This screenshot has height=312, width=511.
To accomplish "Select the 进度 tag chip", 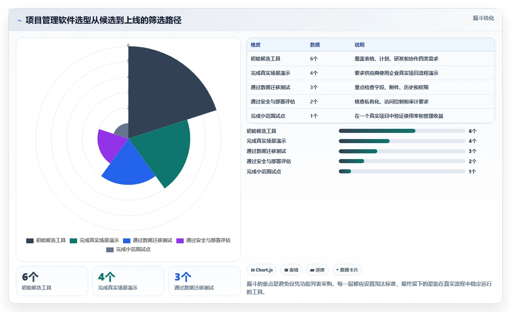I will point(317,270).
